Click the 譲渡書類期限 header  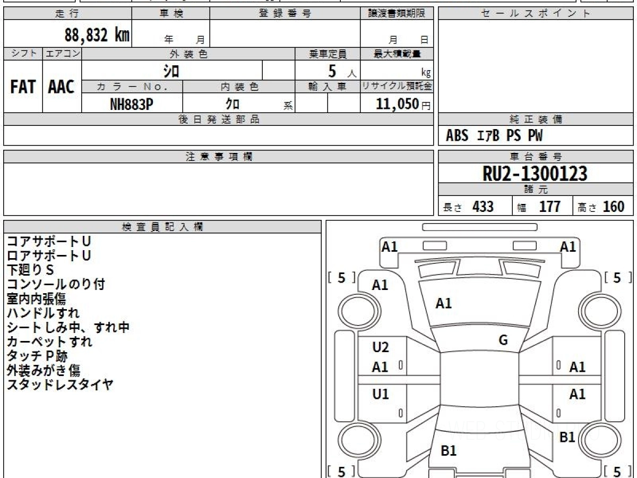click(x=397, y=14)
